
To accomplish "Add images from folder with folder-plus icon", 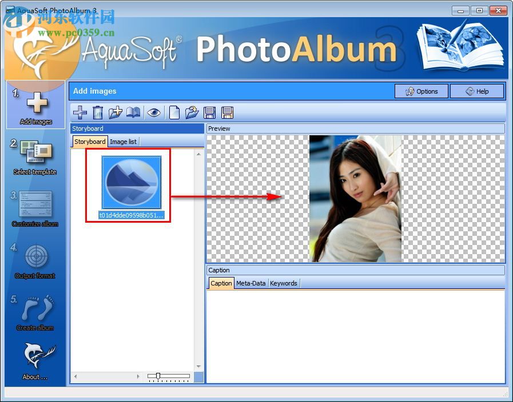I will point(114,112).
